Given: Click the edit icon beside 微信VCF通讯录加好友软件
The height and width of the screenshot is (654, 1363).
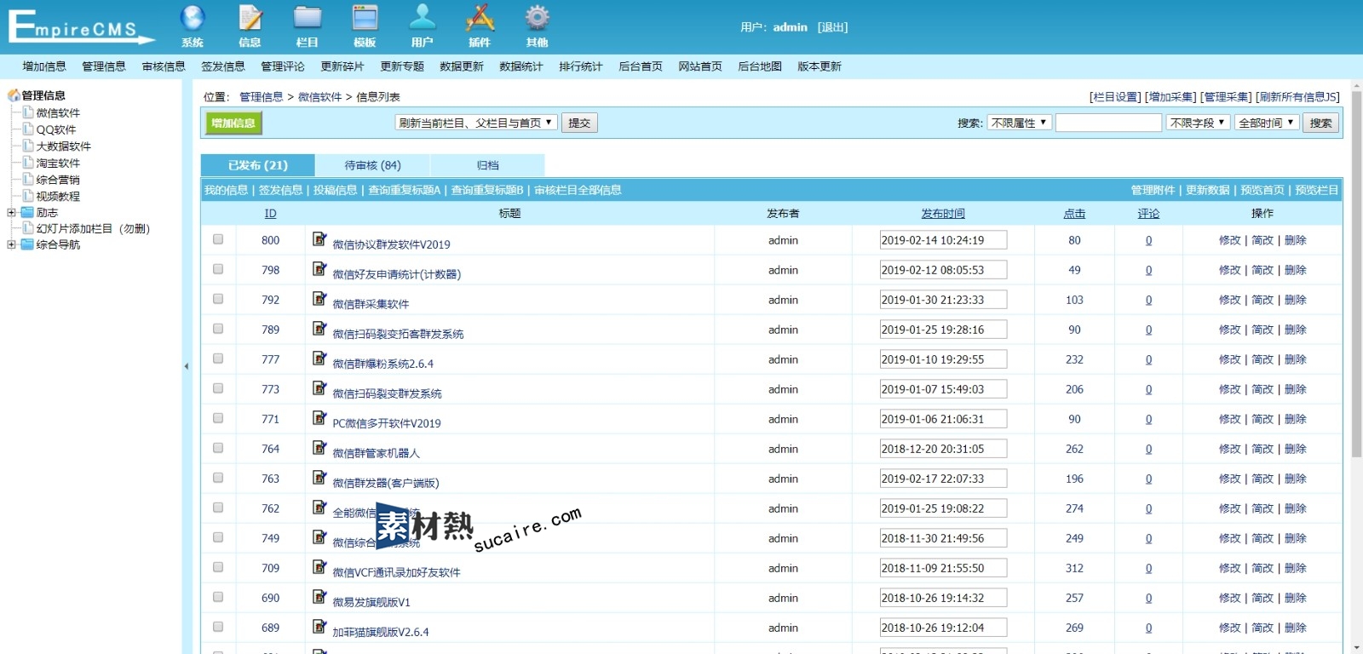Looking at the screenshot, I should tap(319, 567).
